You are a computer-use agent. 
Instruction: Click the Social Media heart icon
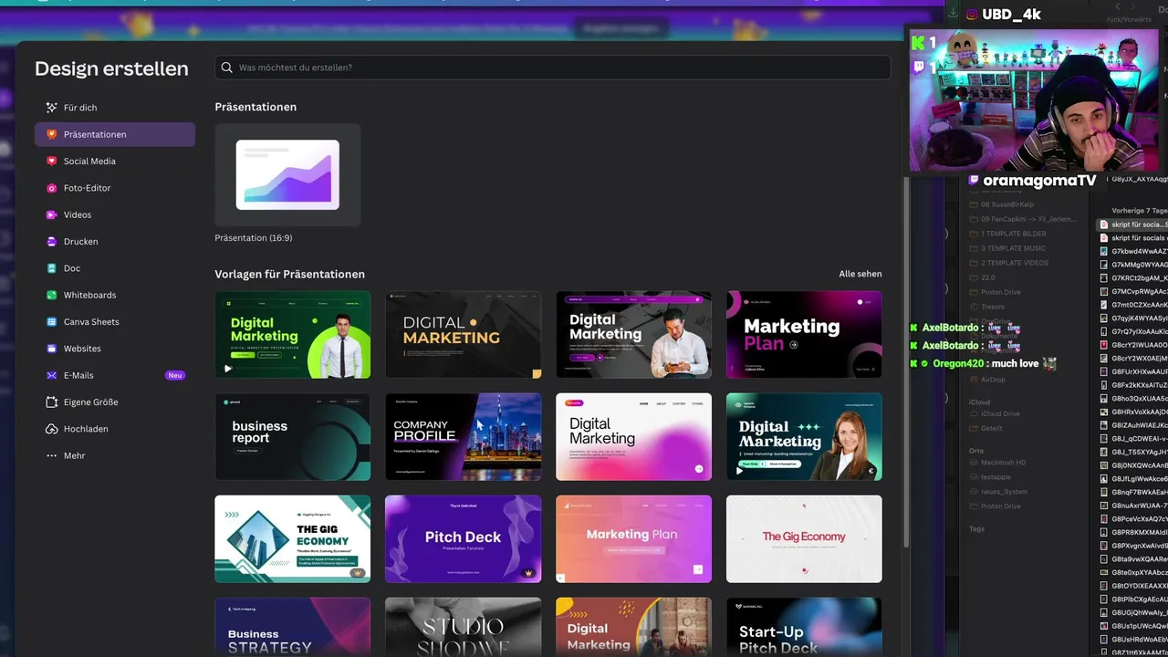coord(51,162)
